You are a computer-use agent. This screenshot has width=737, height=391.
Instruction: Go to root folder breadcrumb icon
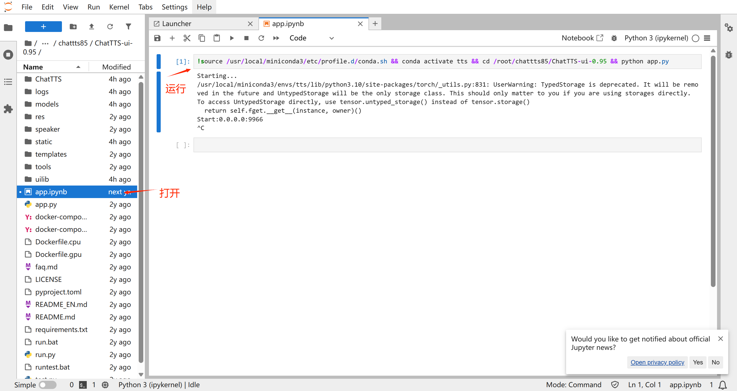point(28,43)
